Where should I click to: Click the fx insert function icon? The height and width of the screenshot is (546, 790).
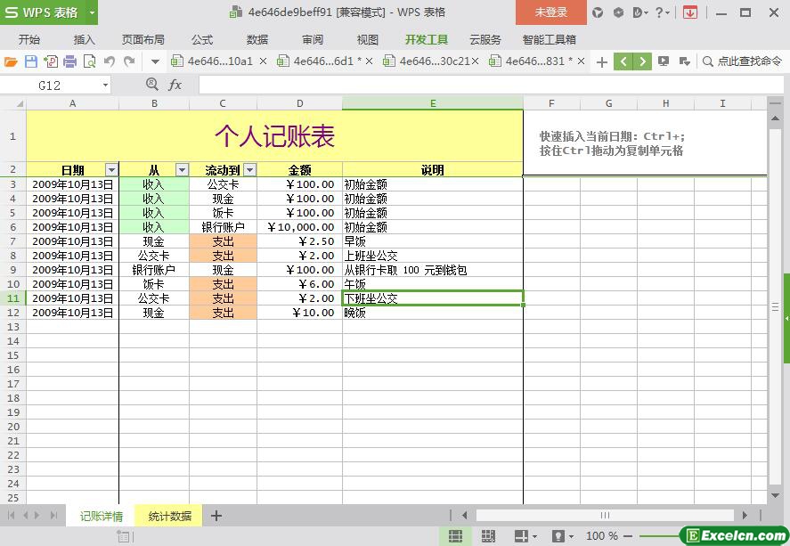coord(175,85)
